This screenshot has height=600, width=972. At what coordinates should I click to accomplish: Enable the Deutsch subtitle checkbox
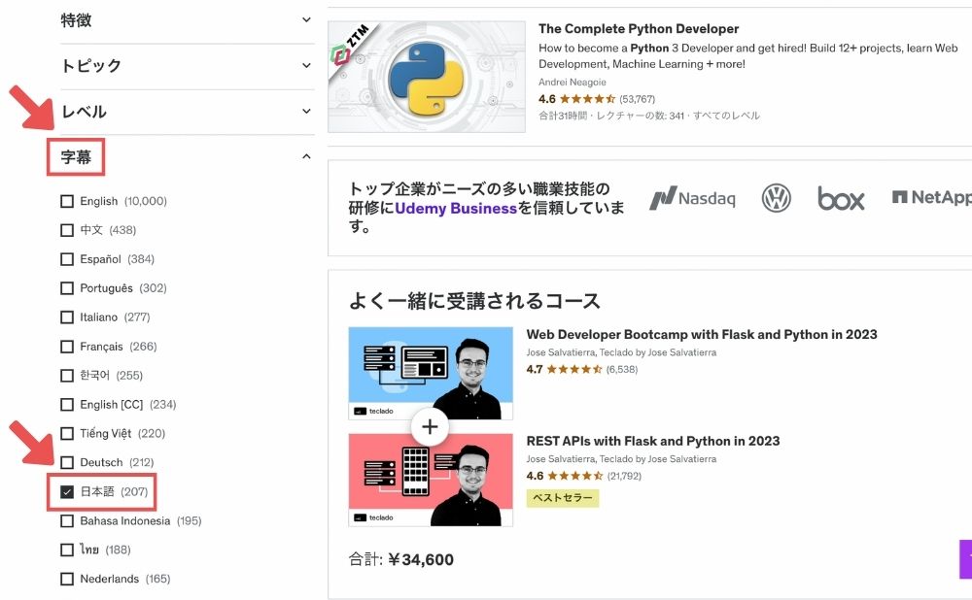click(x=67, y=462)
